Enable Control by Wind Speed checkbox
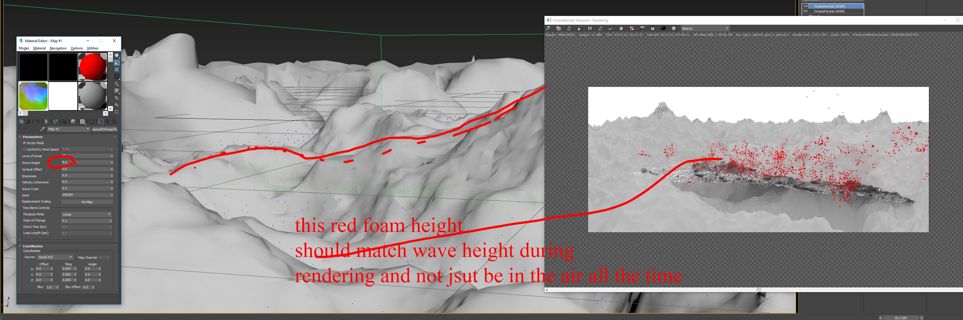This screenshot has height=320, width=963. pyautogui.click(x=24, y=149)
